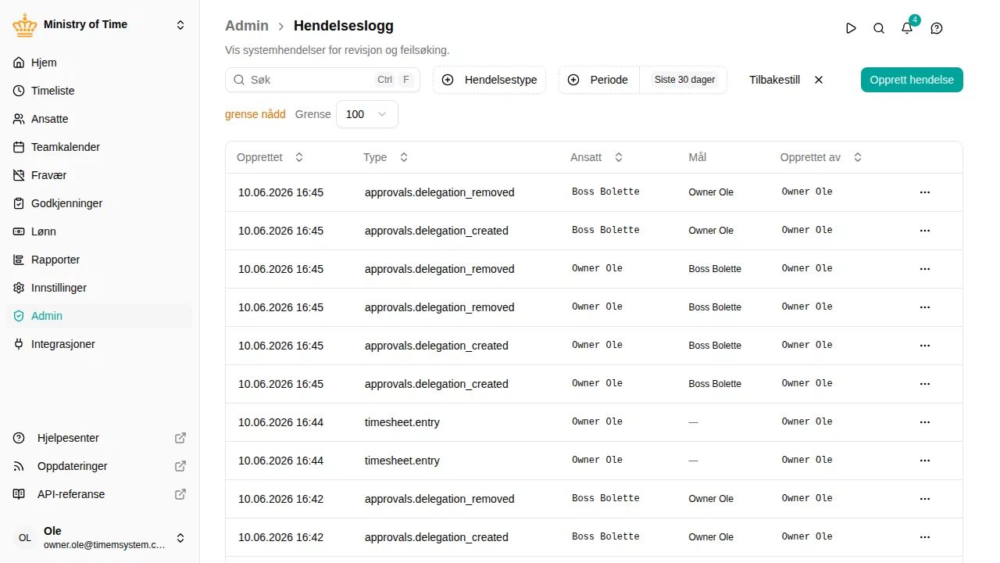This screenshot has width=1000, height=563.
Task: Go to Hjem in sidebar
Action: 99,63
